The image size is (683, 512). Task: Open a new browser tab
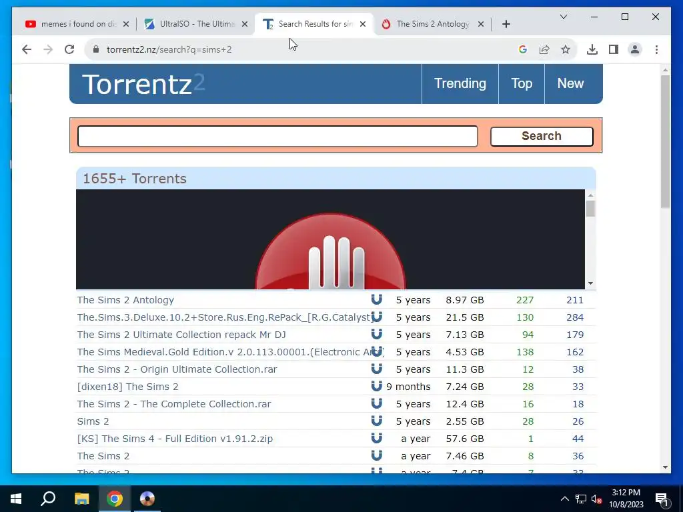point(506,24)
